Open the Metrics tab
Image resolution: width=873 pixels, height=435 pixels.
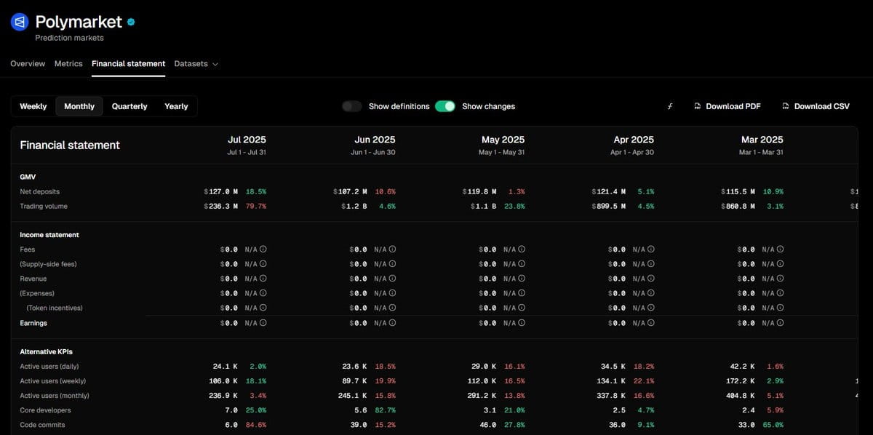[68, 64]
